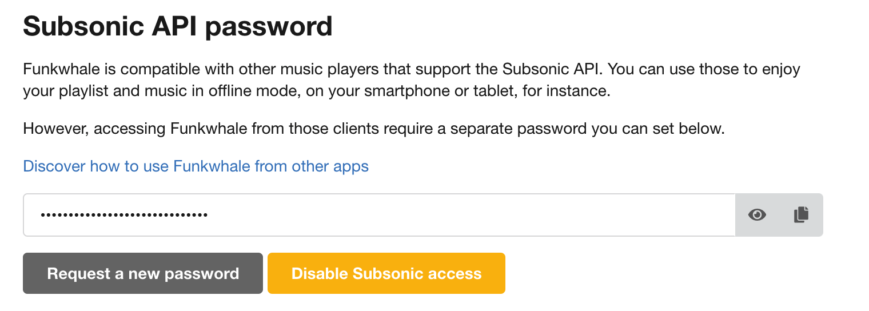This screenshot has width=869, height=311.
Task: Follow the blue Funkwhale other apps link
Action: click(x=196, y=166)
